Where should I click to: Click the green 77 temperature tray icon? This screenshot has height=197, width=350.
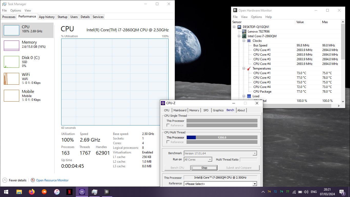[x=287, y=192]
